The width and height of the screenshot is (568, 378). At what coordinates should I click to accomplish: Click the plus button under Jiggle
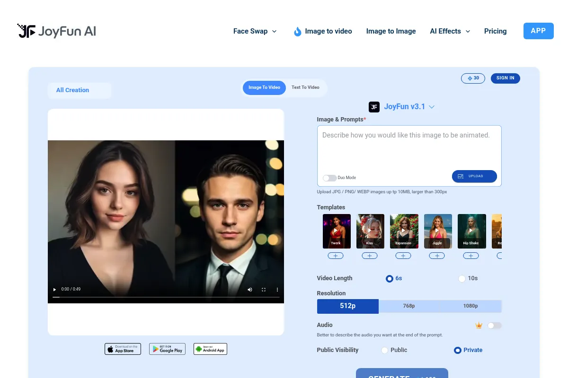tap(437, 256)
